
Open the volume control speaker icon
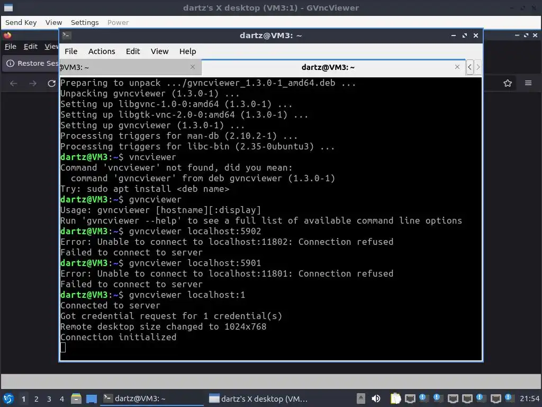click(x=376, y=399)
